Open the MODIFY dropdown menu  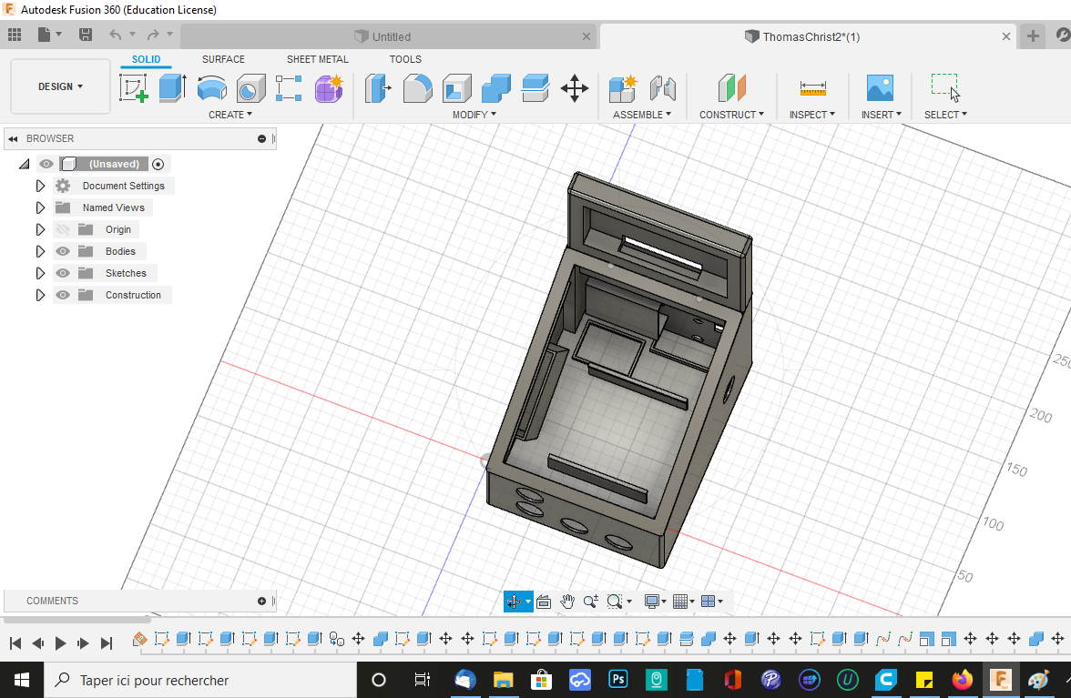tap(474, 115)
